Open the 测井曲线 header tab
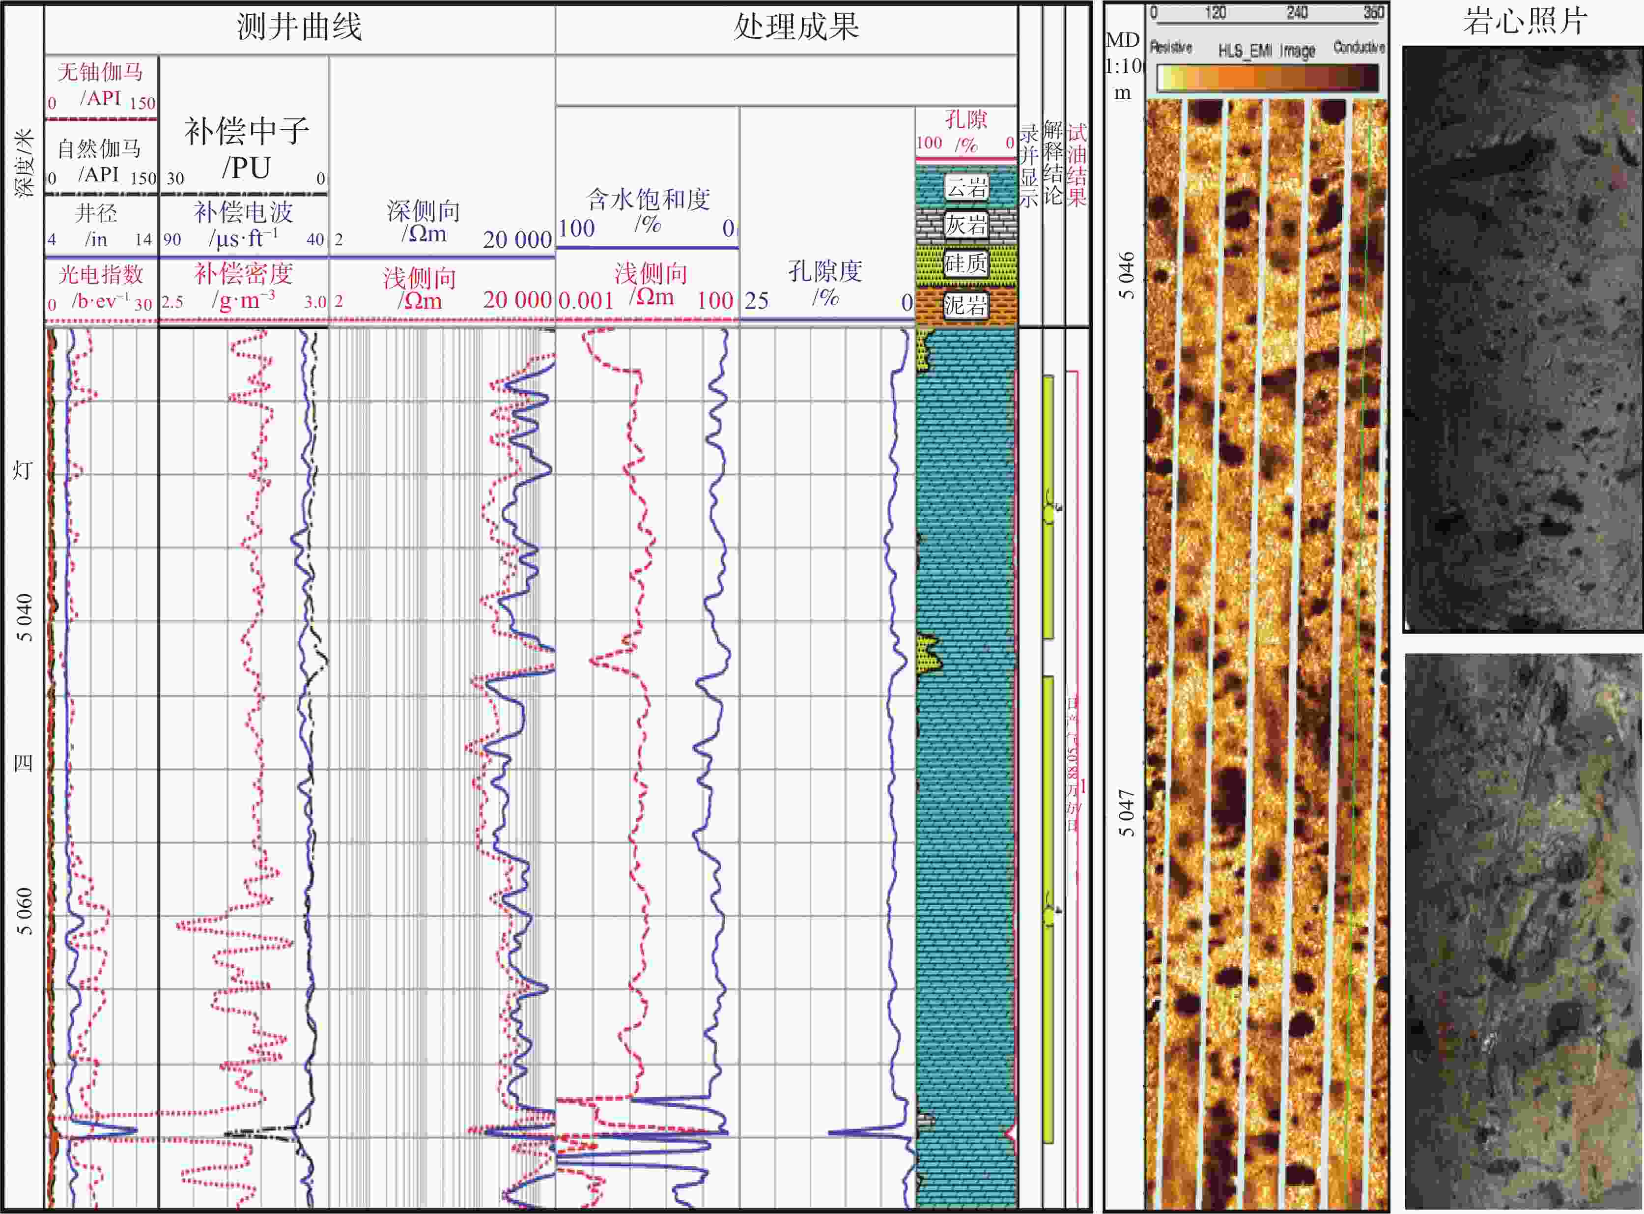1644x1214 pixels. [x=299, y=28]
